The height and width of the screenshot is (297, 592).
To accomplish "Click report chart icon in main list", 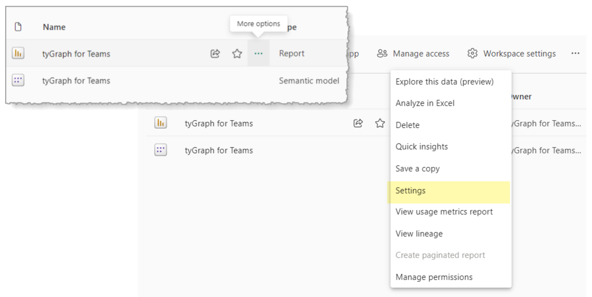I will [161, 123].
